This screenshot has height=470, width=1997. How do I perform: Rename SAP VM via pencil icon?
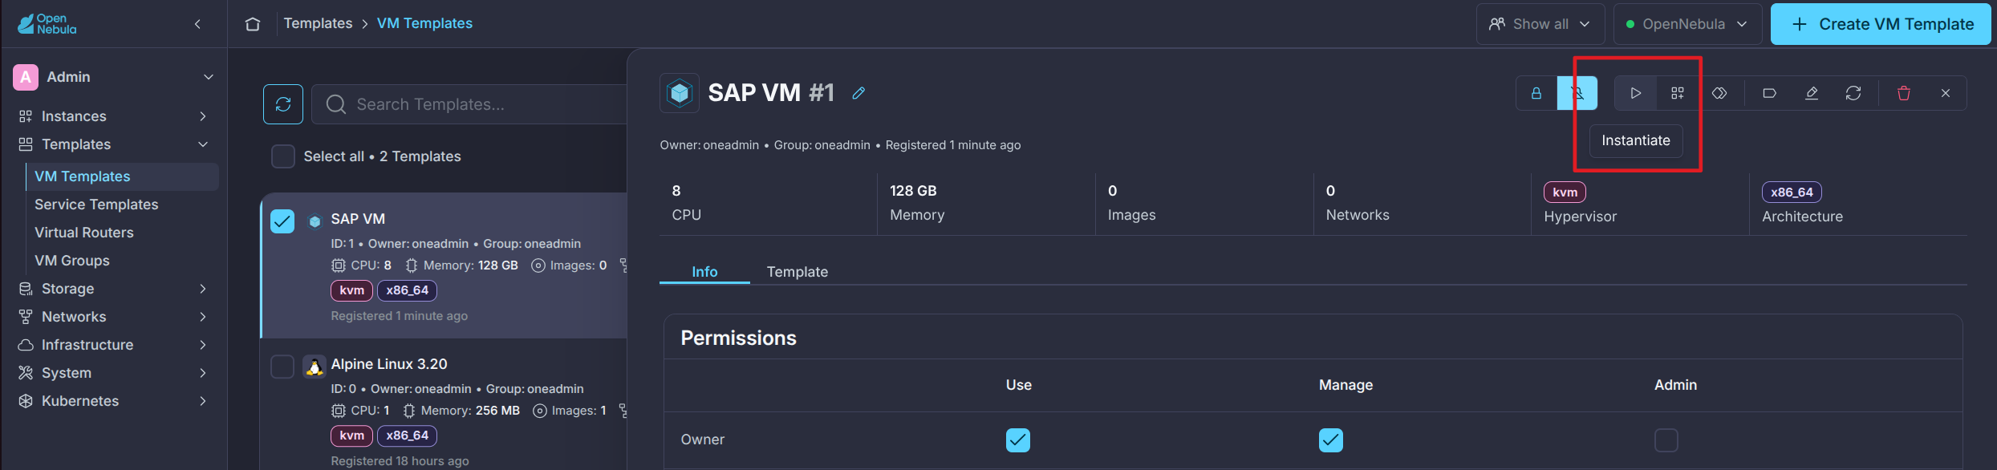point(858,93)
